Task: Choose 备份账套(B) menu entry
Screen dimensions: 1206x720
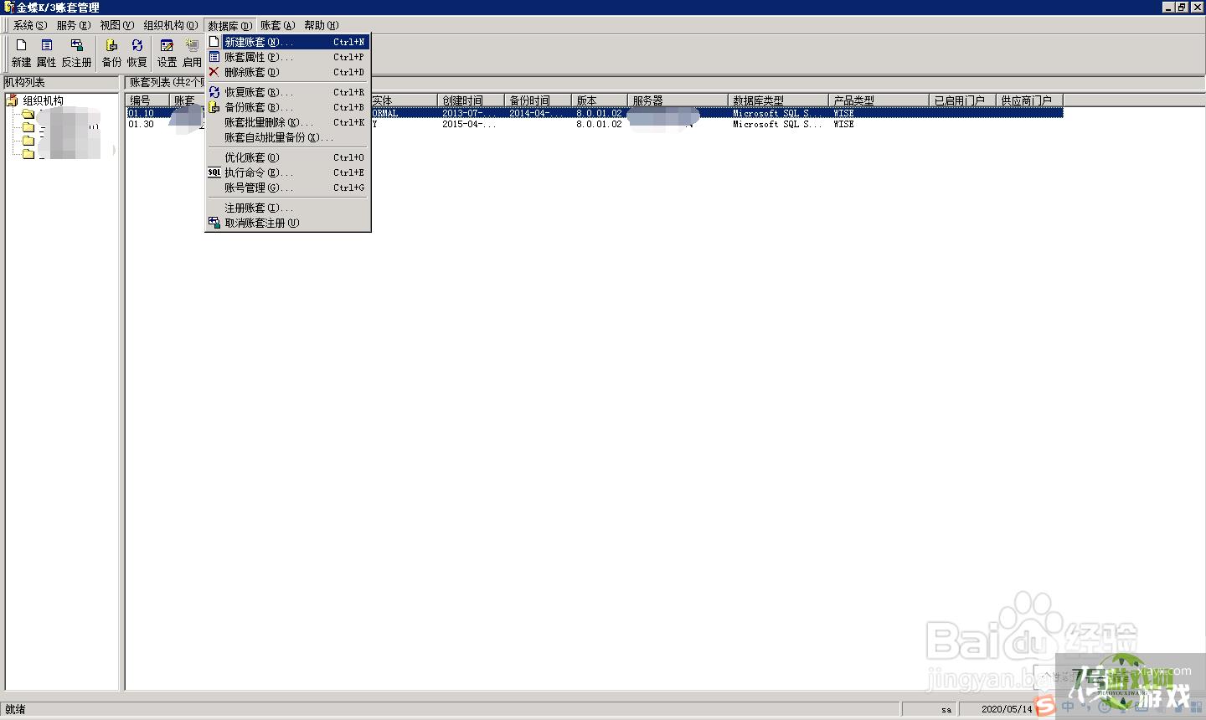Action: (287, 107)
